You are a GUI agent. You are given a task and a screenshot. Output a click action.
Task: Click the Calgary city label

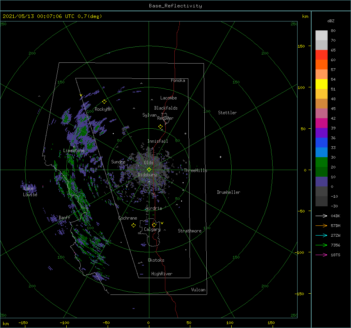coord(152,229)
